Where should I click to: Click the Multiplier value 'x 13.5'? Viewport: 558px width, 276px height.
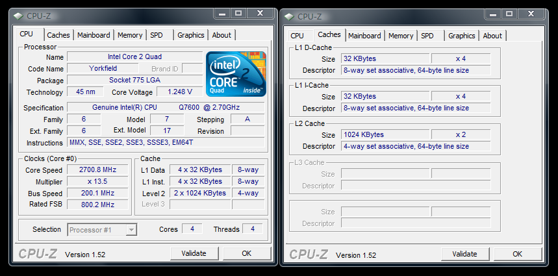tap(97, 181)
